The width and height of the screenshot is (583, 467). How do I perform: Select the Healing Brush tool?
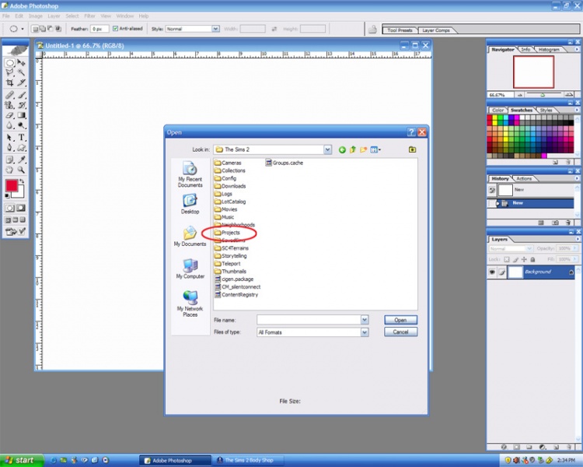pos(9,95)
